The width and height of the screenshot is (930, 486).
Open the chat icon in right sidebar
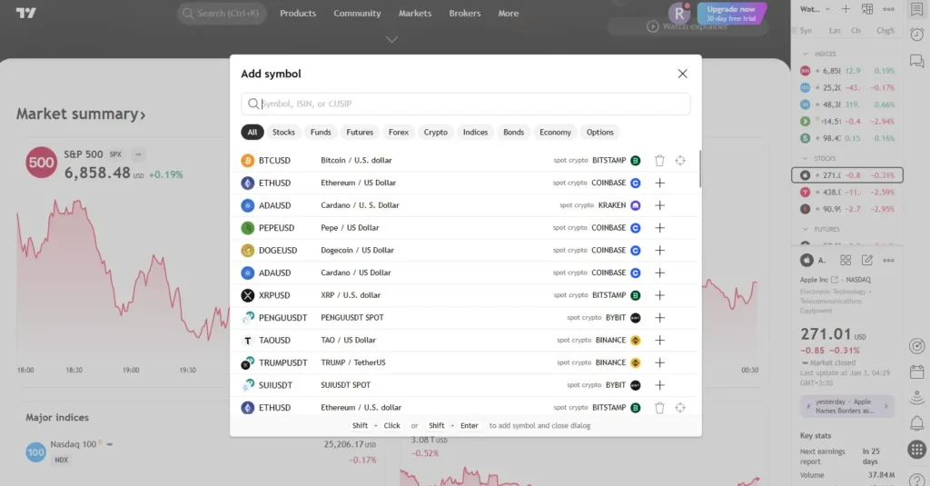(916, 61)
